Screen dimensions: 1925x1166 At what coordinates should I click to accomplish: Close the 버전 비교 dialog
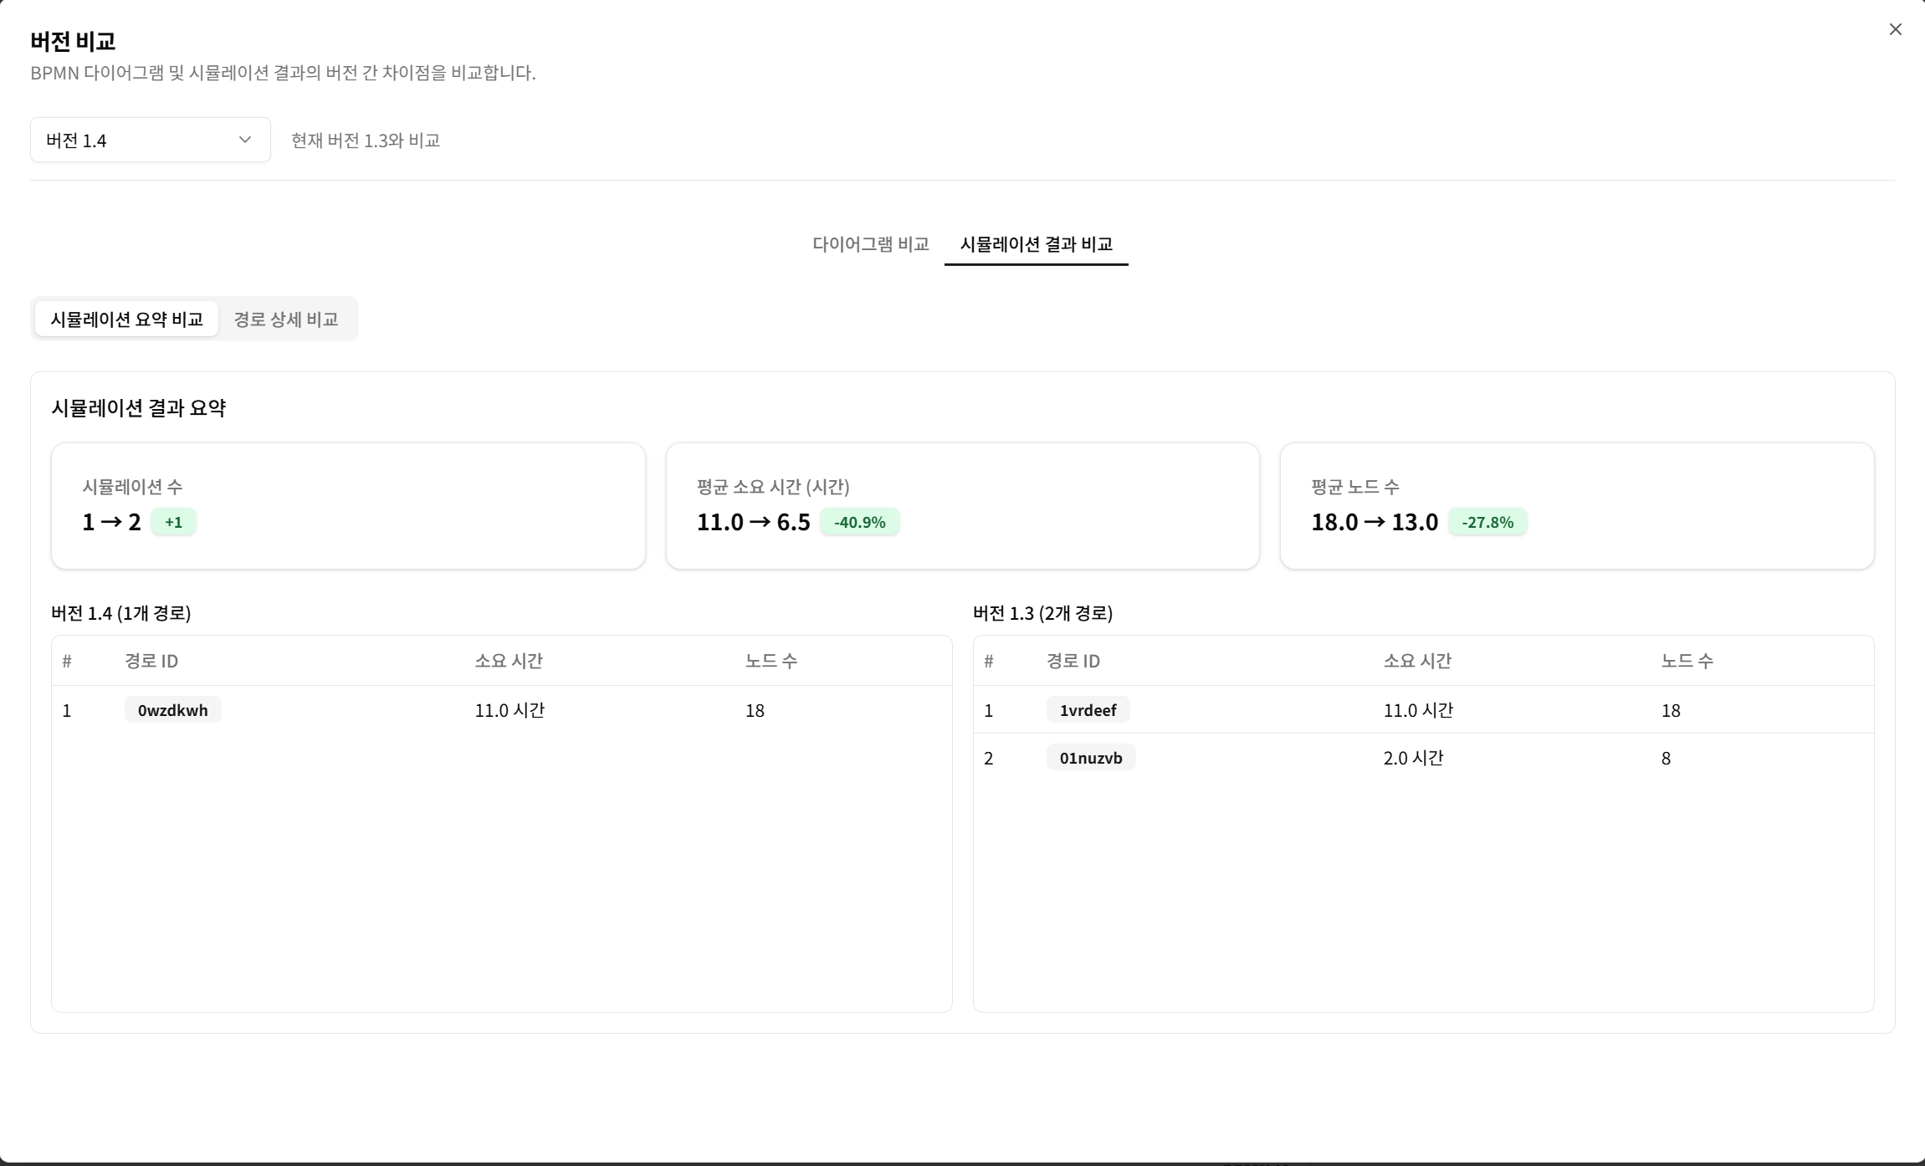click(1895, 29)
